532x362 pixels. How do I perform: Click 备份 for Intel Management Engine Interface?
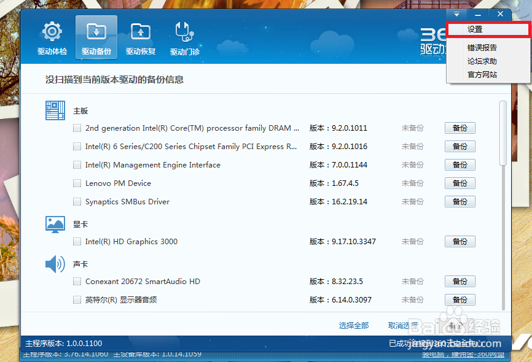point(460,164)
